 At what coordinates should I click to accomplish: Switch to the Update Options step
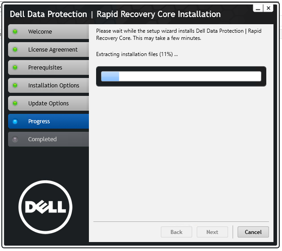48,104
